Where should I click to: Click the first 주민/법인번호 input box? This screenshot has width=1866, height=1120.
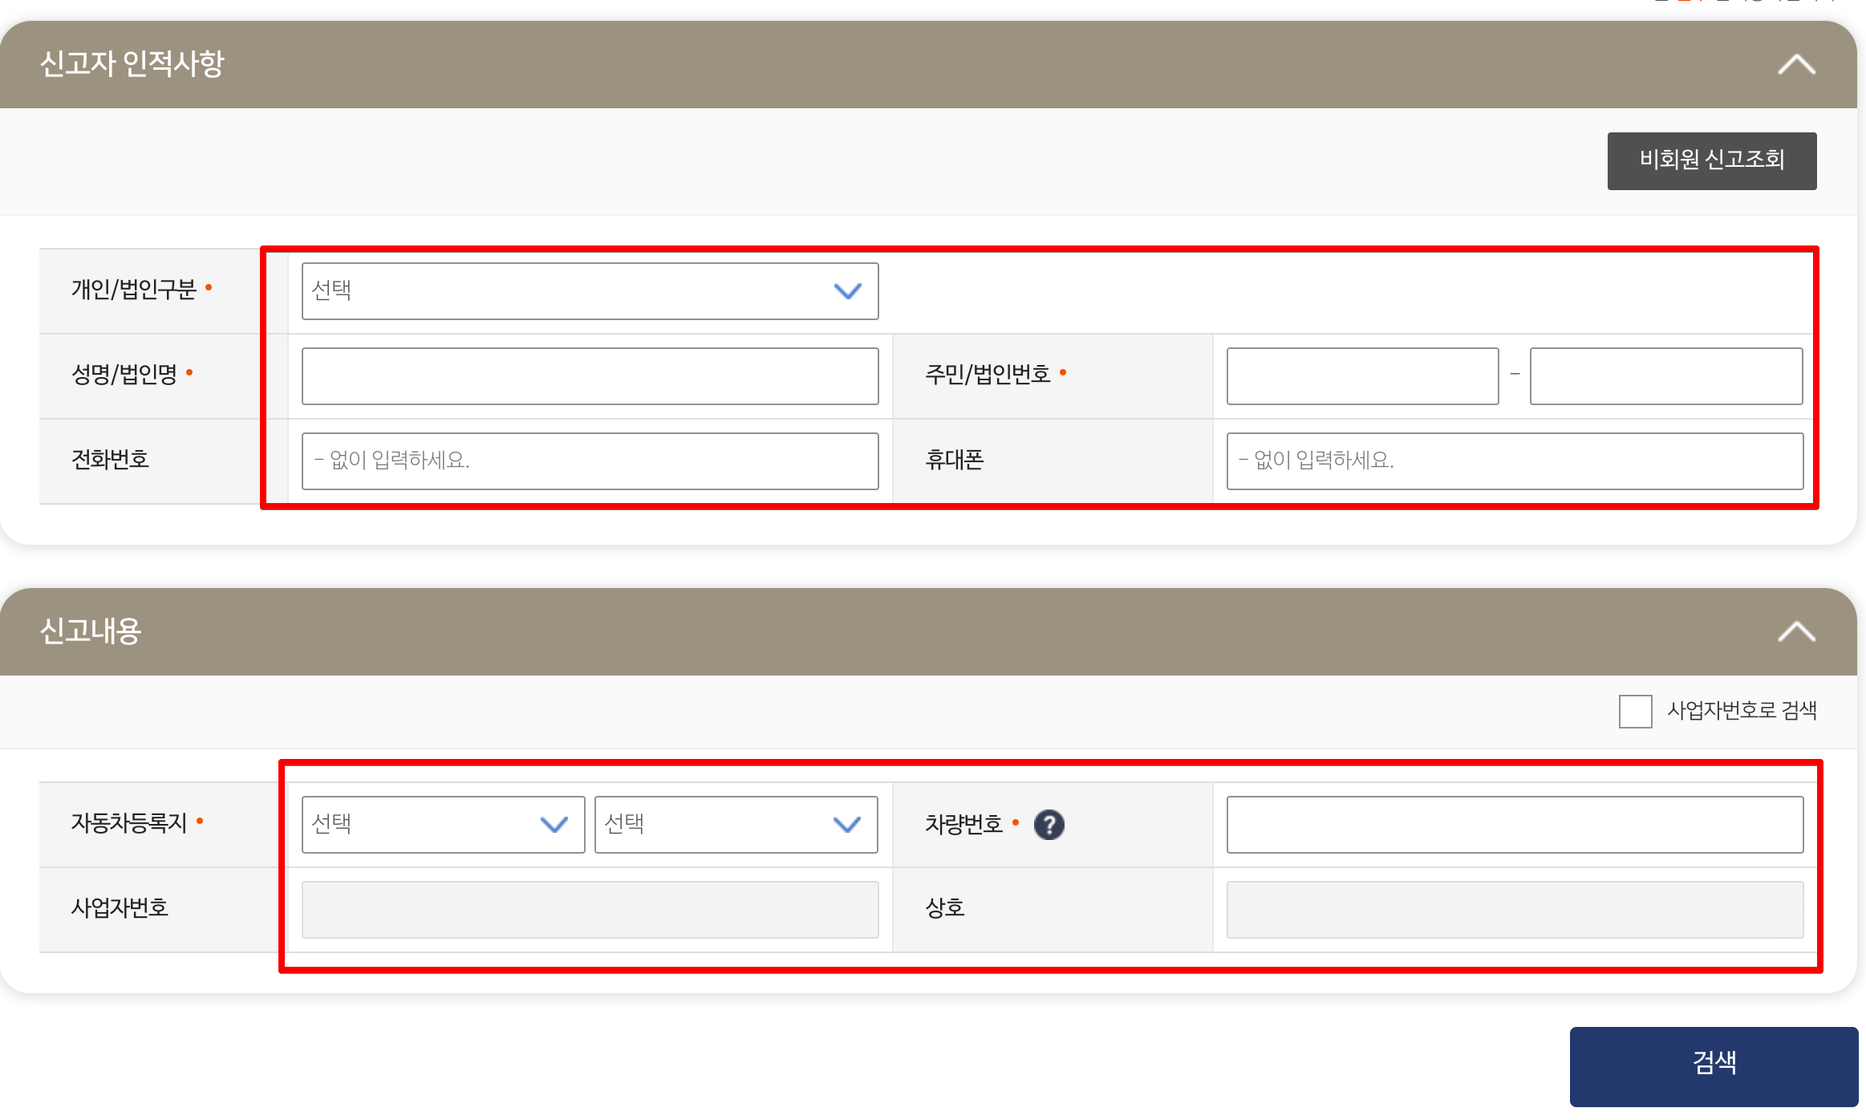(x=1362, y=375)
